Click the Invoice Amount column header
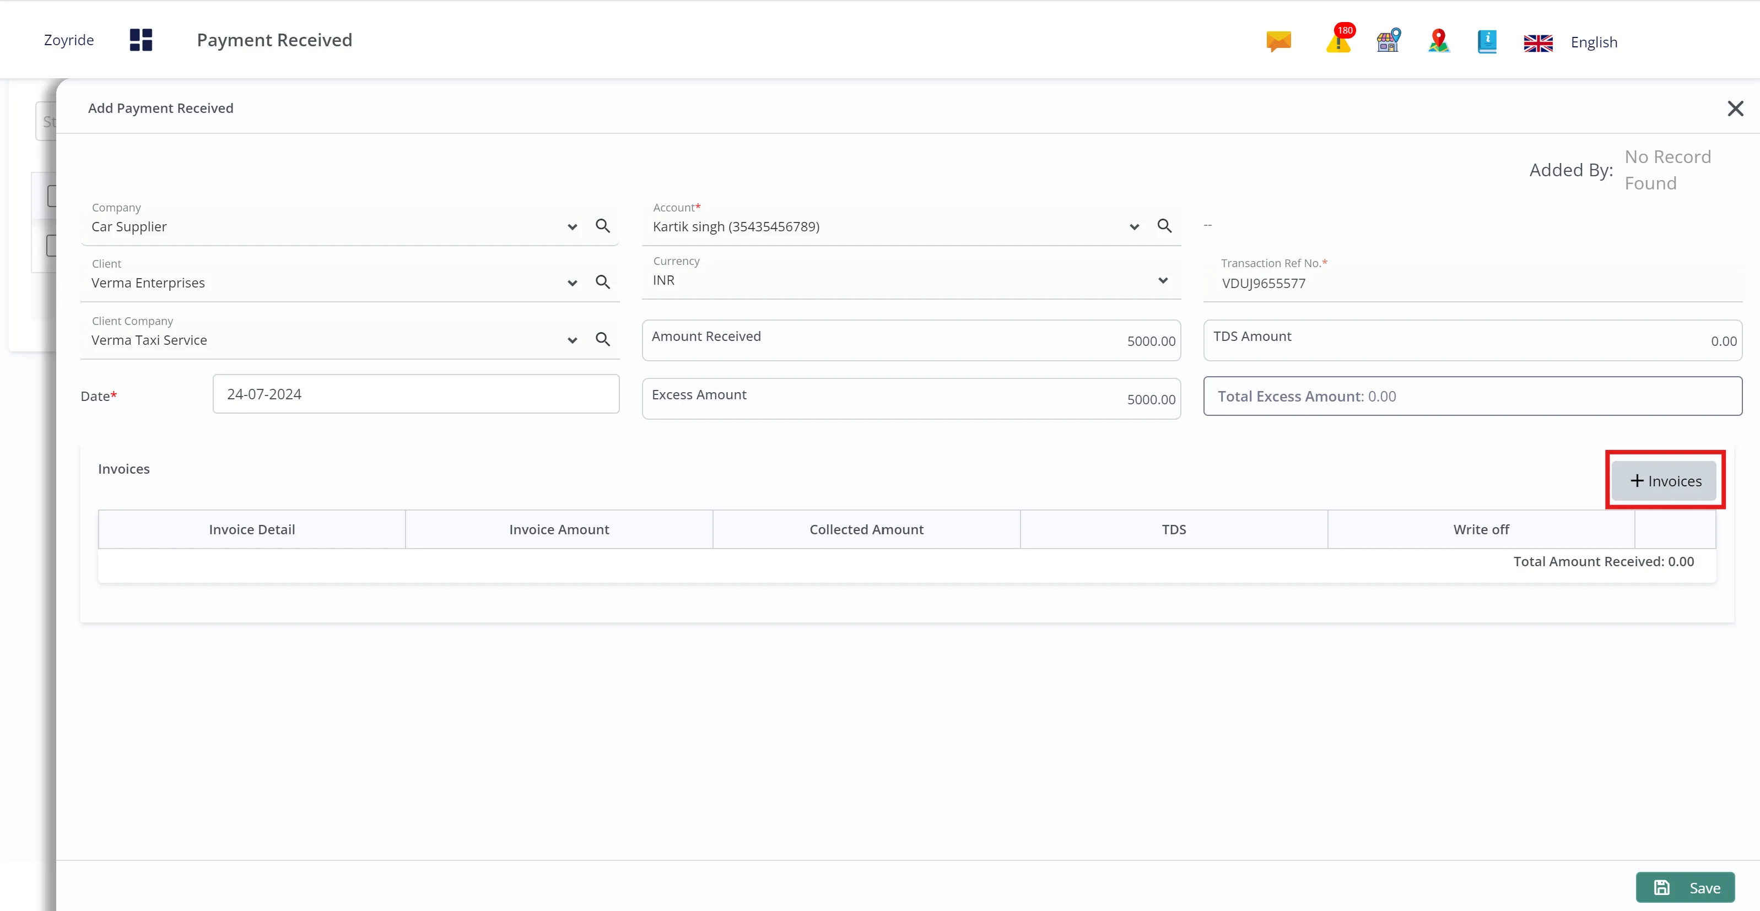The height and width of the screenshot is (911, 1760). [559, 529]
